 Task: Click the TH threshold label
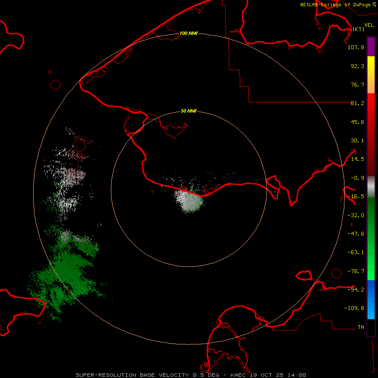(361, 327)
